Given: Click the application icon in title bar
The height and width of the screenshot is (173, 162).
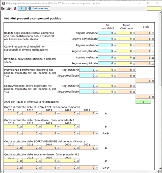Looking at the screenshot, I should pyautogui.click(x=4, y=3).
